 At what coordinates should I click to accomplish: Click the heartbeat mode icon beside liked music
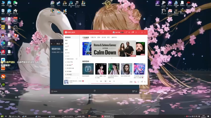pyautogui.click(x=76, y=59)
